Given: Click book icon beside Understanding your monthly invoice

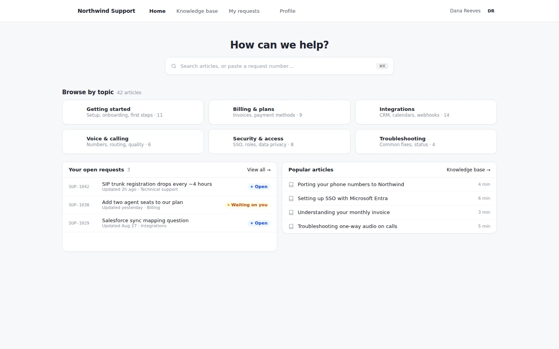Looking at the screenshot, I should 291,213.
